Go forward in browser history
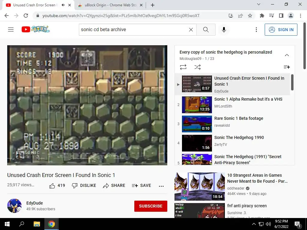 (x=16, y=16)
